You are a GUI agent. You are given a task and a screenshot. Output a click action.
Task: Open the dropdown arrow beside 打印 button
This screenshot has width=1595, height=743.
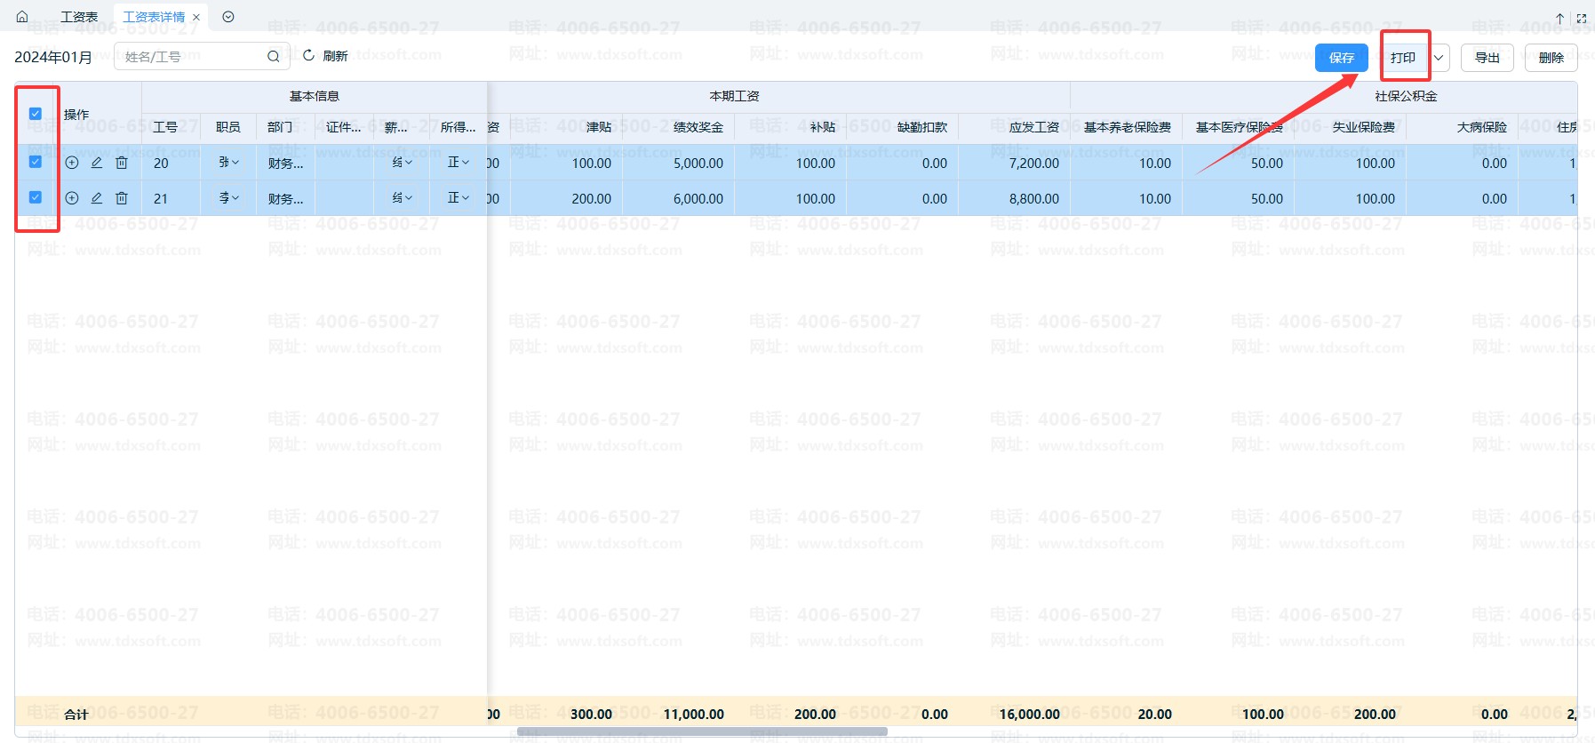click(1439, 58)
